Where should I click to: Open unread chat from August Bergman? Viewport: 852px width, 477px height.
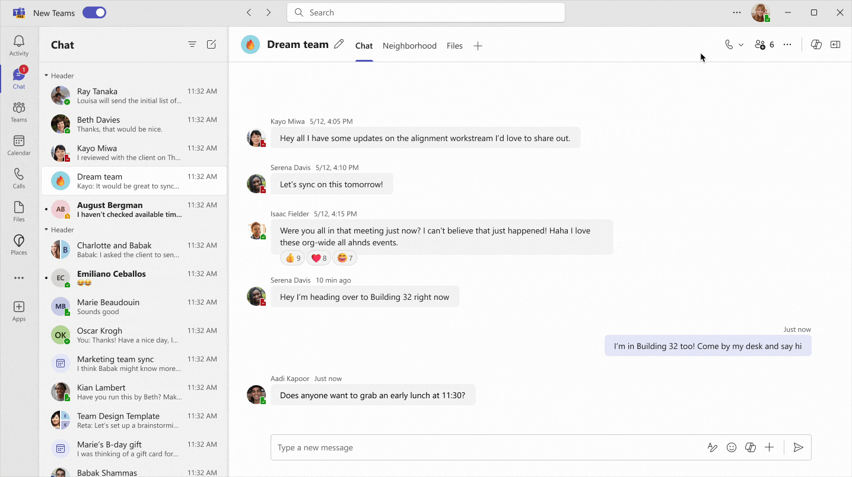coord(134,210)
